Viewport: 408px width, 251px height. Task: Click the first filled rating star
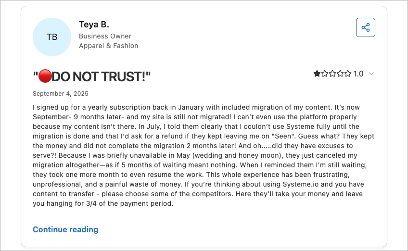tap(317, 74)
